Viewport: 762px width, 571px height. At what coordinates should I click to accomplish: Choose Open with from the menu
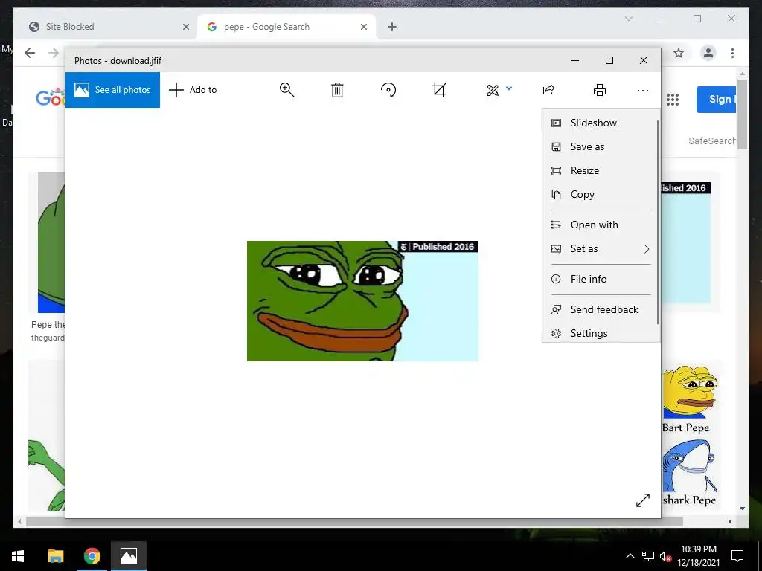point(601,225)
